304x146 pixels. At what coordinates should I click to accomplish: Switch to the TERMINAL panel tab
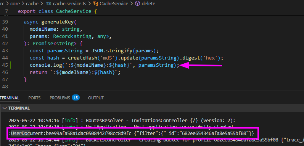pos(10,98)
